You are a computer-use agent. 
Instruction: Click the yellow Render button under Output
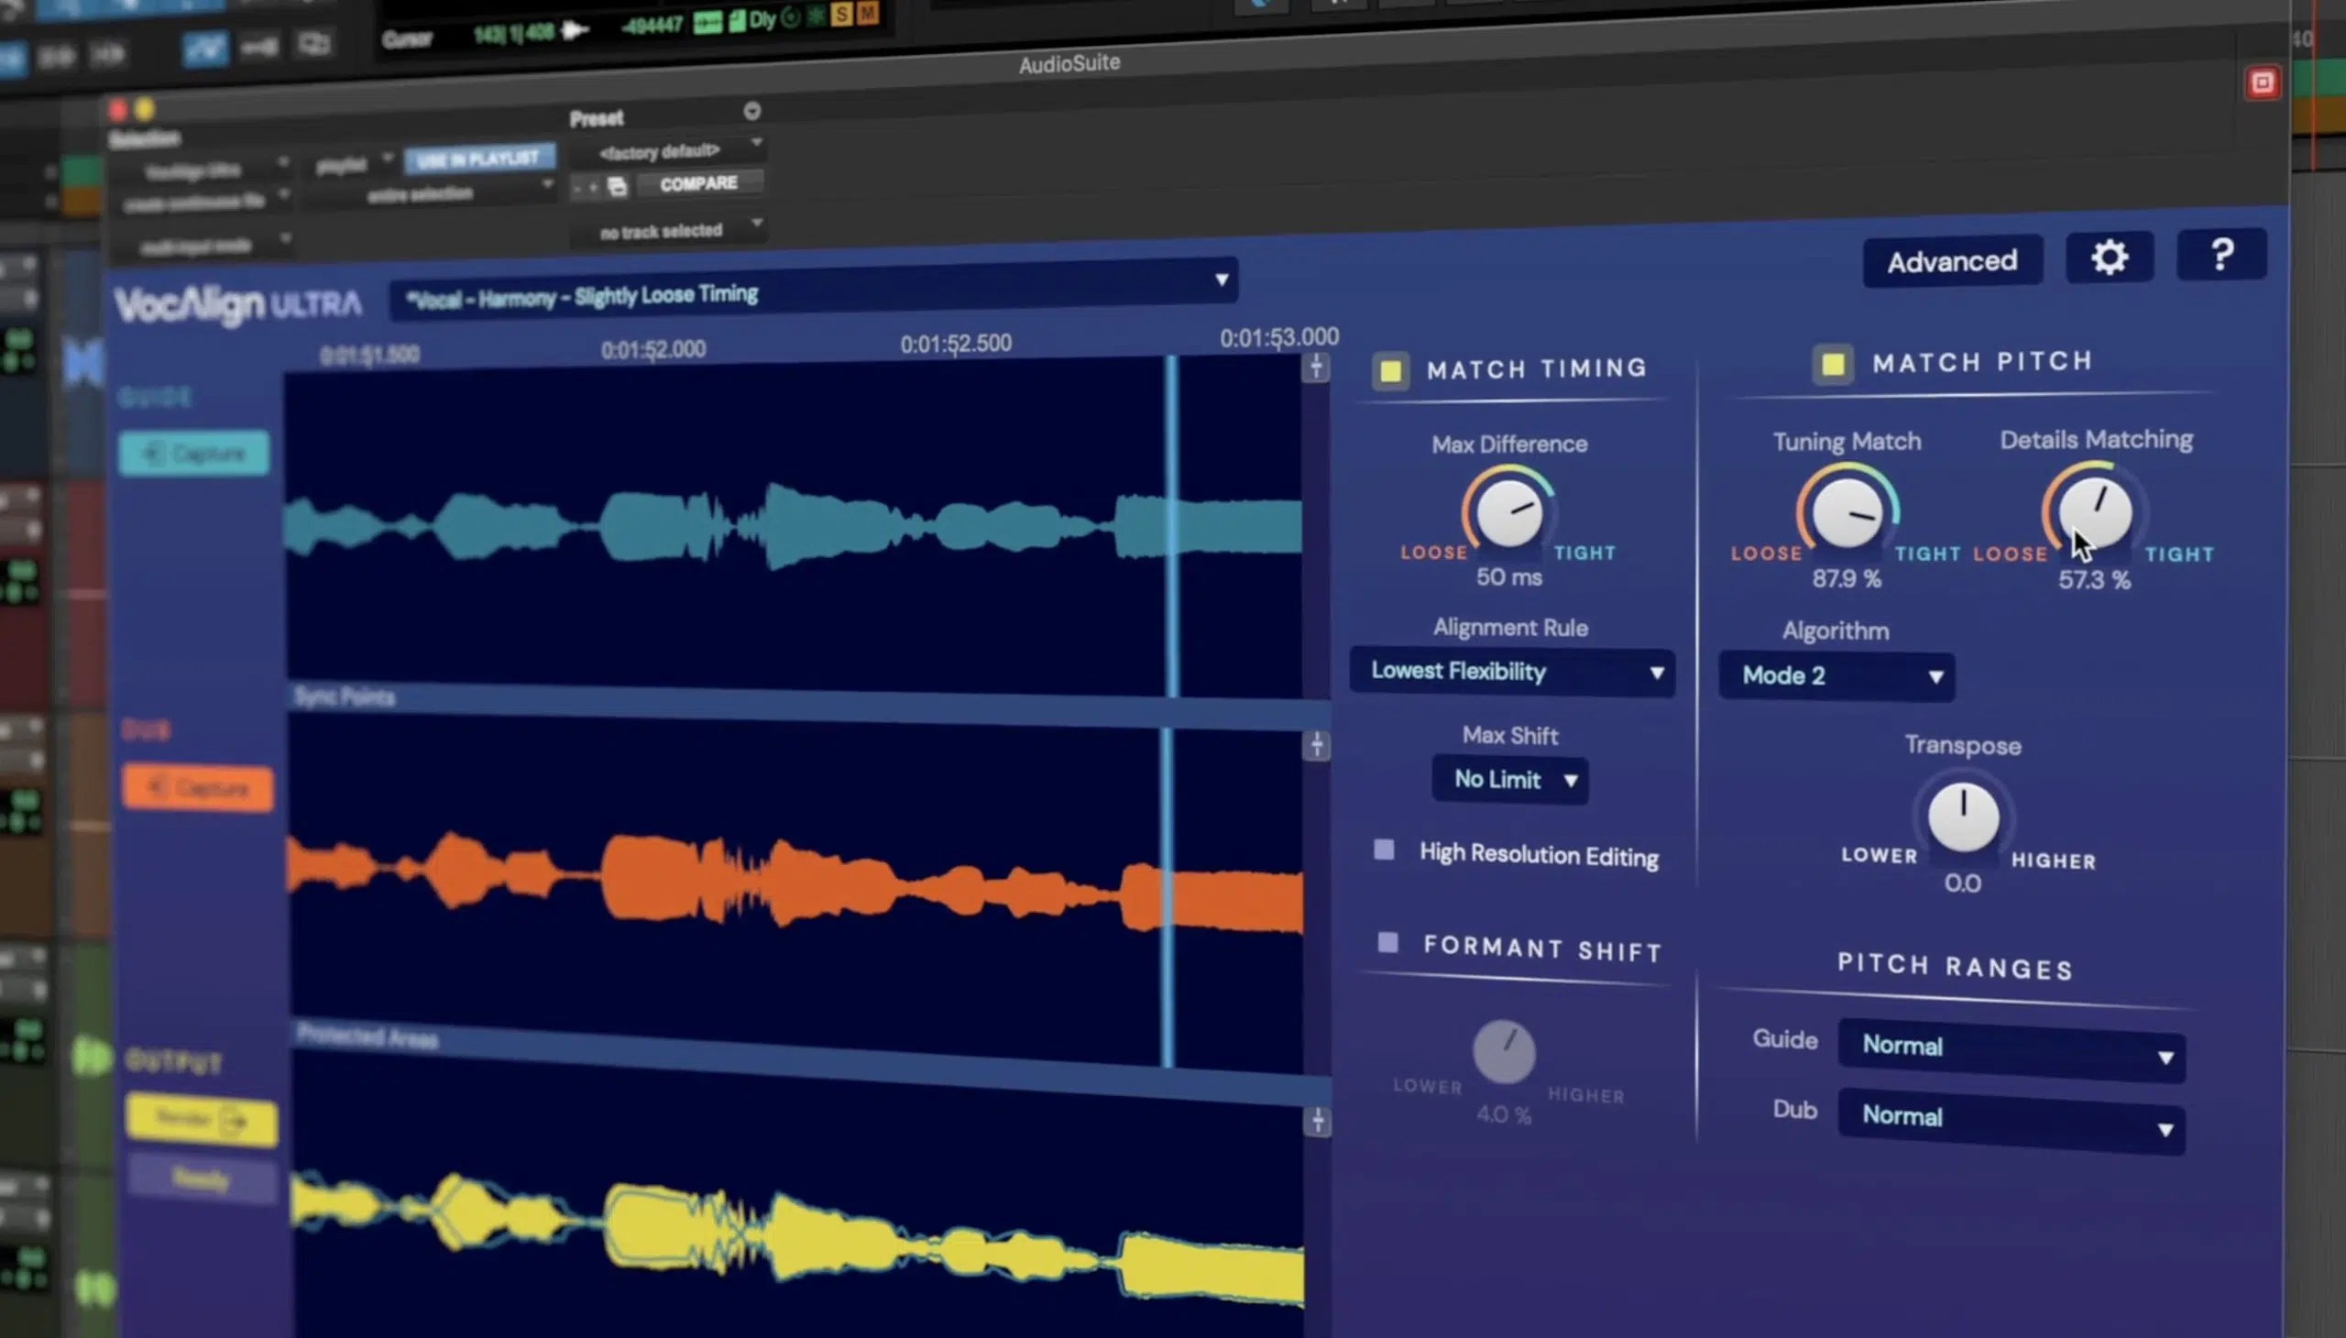click(201, 1119)
